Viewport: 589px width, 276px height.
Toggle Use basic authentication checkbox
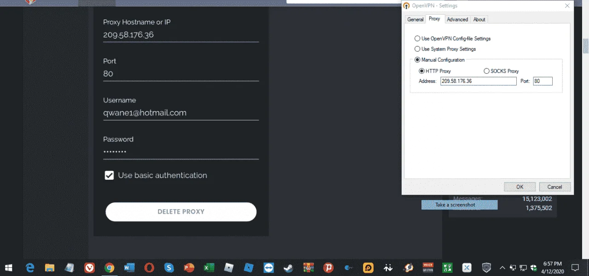click(109, 175)
